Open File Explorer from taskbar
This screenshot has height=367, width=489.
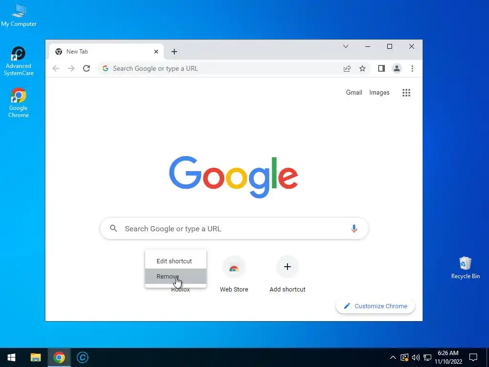point(35,357)
